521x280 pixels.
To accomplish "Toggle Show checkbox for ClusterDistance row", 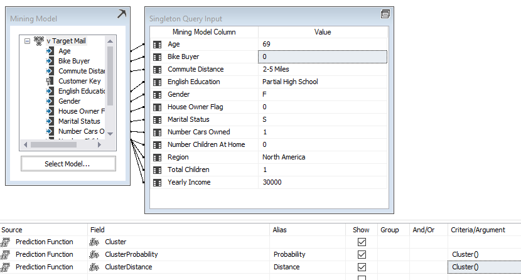I will pyautogui.click(x=362, y=267).
